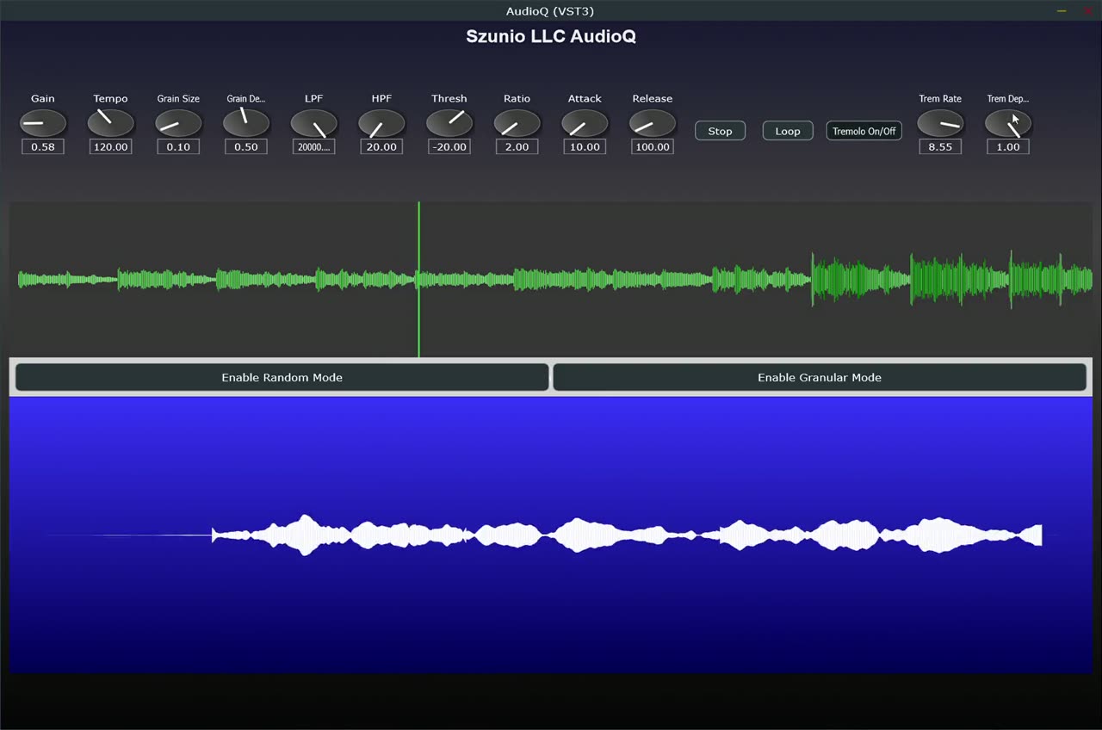Click the Trem Rate label
The image size is (1102, 730).
pos(940,98)
